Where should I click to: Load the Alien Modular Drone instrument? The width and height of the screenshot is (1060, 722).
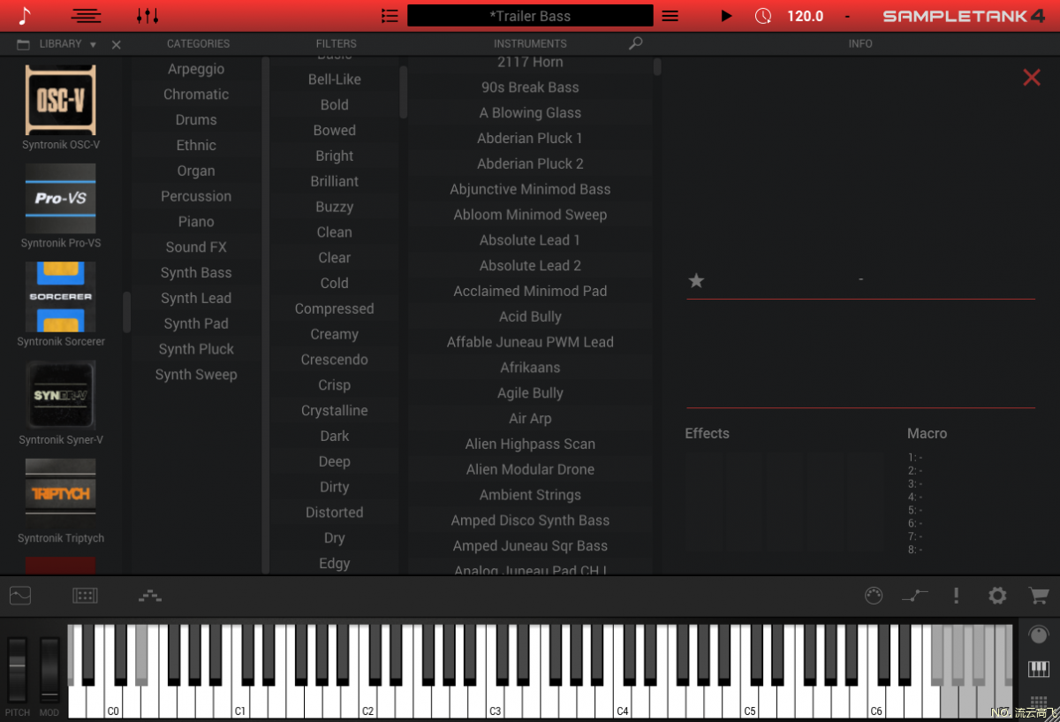530,470
